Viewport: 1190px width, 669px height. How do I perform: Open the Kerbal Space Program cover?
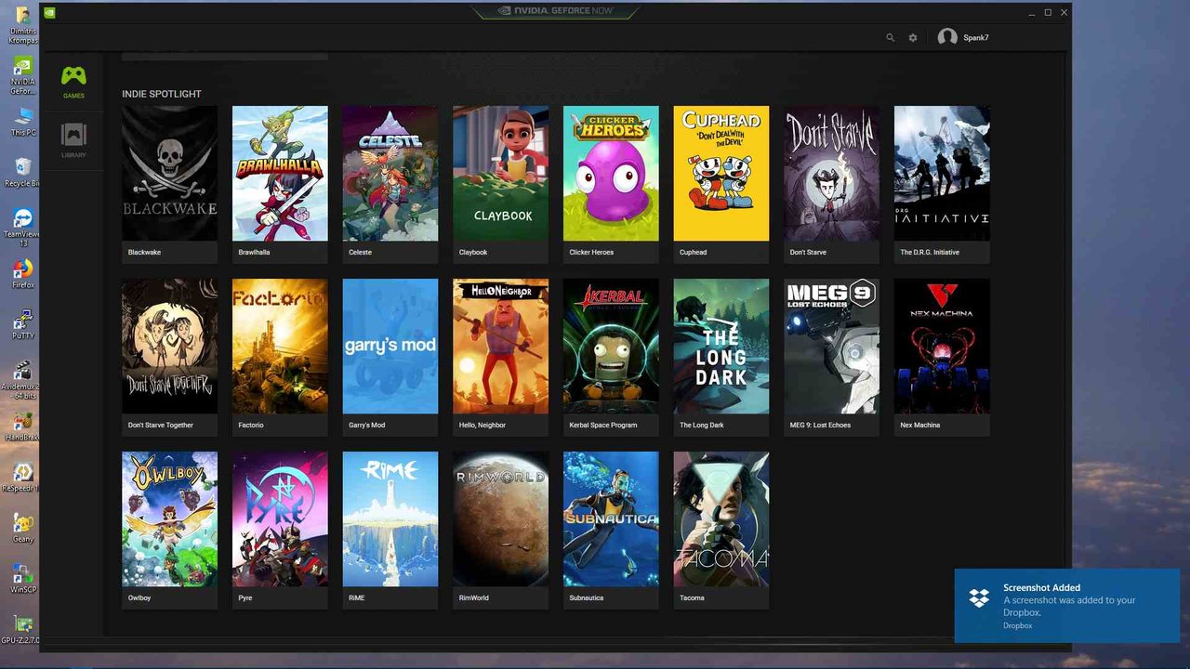[x=611, y=347]
